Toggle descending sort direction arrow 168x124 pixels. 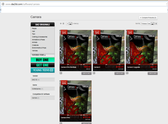click(x=156, y=24)
